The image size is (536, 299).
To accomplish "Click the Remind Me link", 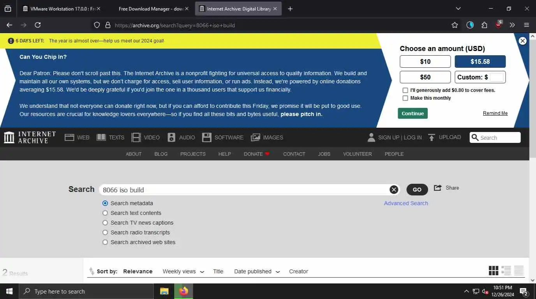I will click(x=495, y=113).
